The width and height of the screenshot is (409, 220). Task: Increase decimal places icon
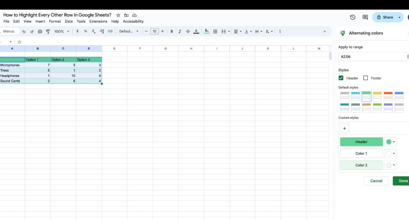[102, 31]
